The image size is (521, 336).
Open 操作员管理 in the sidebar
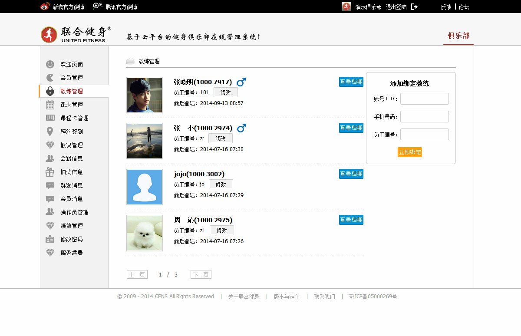[x=74, y=212]
